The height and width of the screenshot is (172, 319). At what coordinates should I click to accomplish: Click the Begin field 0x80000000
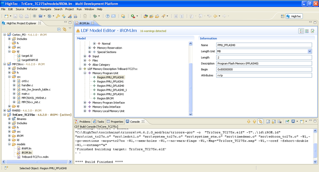(264, 69)
